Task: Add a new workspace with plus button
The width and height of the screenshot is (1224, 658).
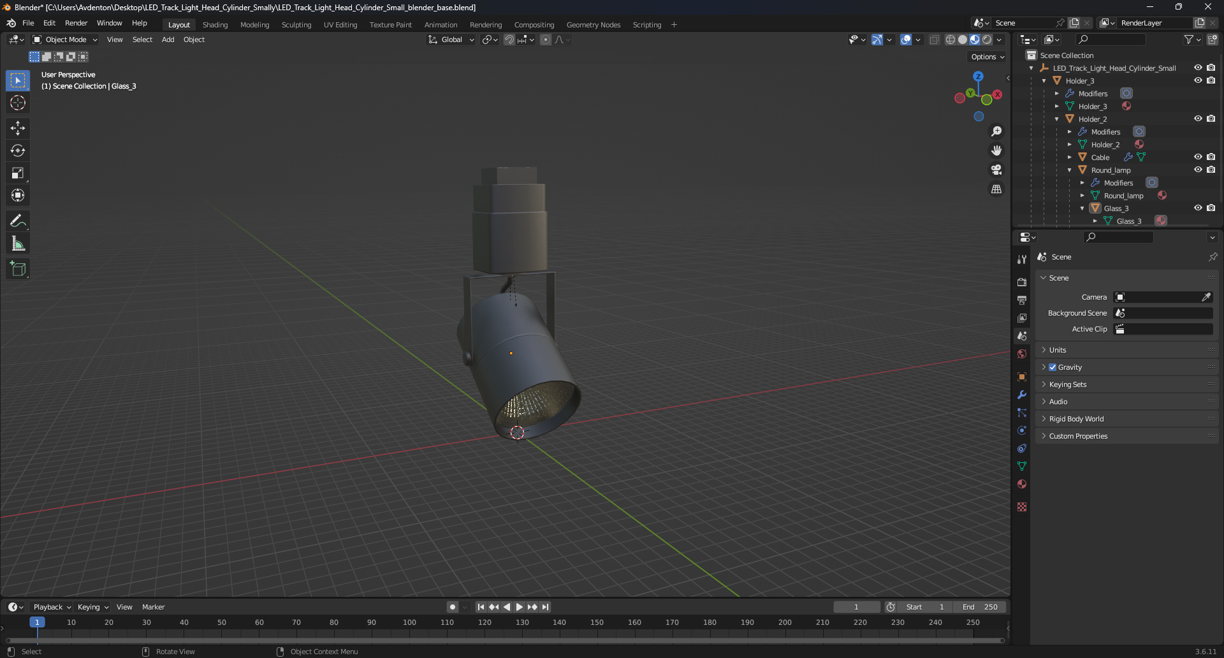Action: click(x=674, y=25)
